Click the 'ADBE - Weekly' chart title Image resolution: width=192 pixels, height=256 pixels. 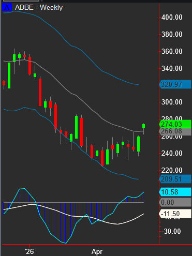point(39,8)
